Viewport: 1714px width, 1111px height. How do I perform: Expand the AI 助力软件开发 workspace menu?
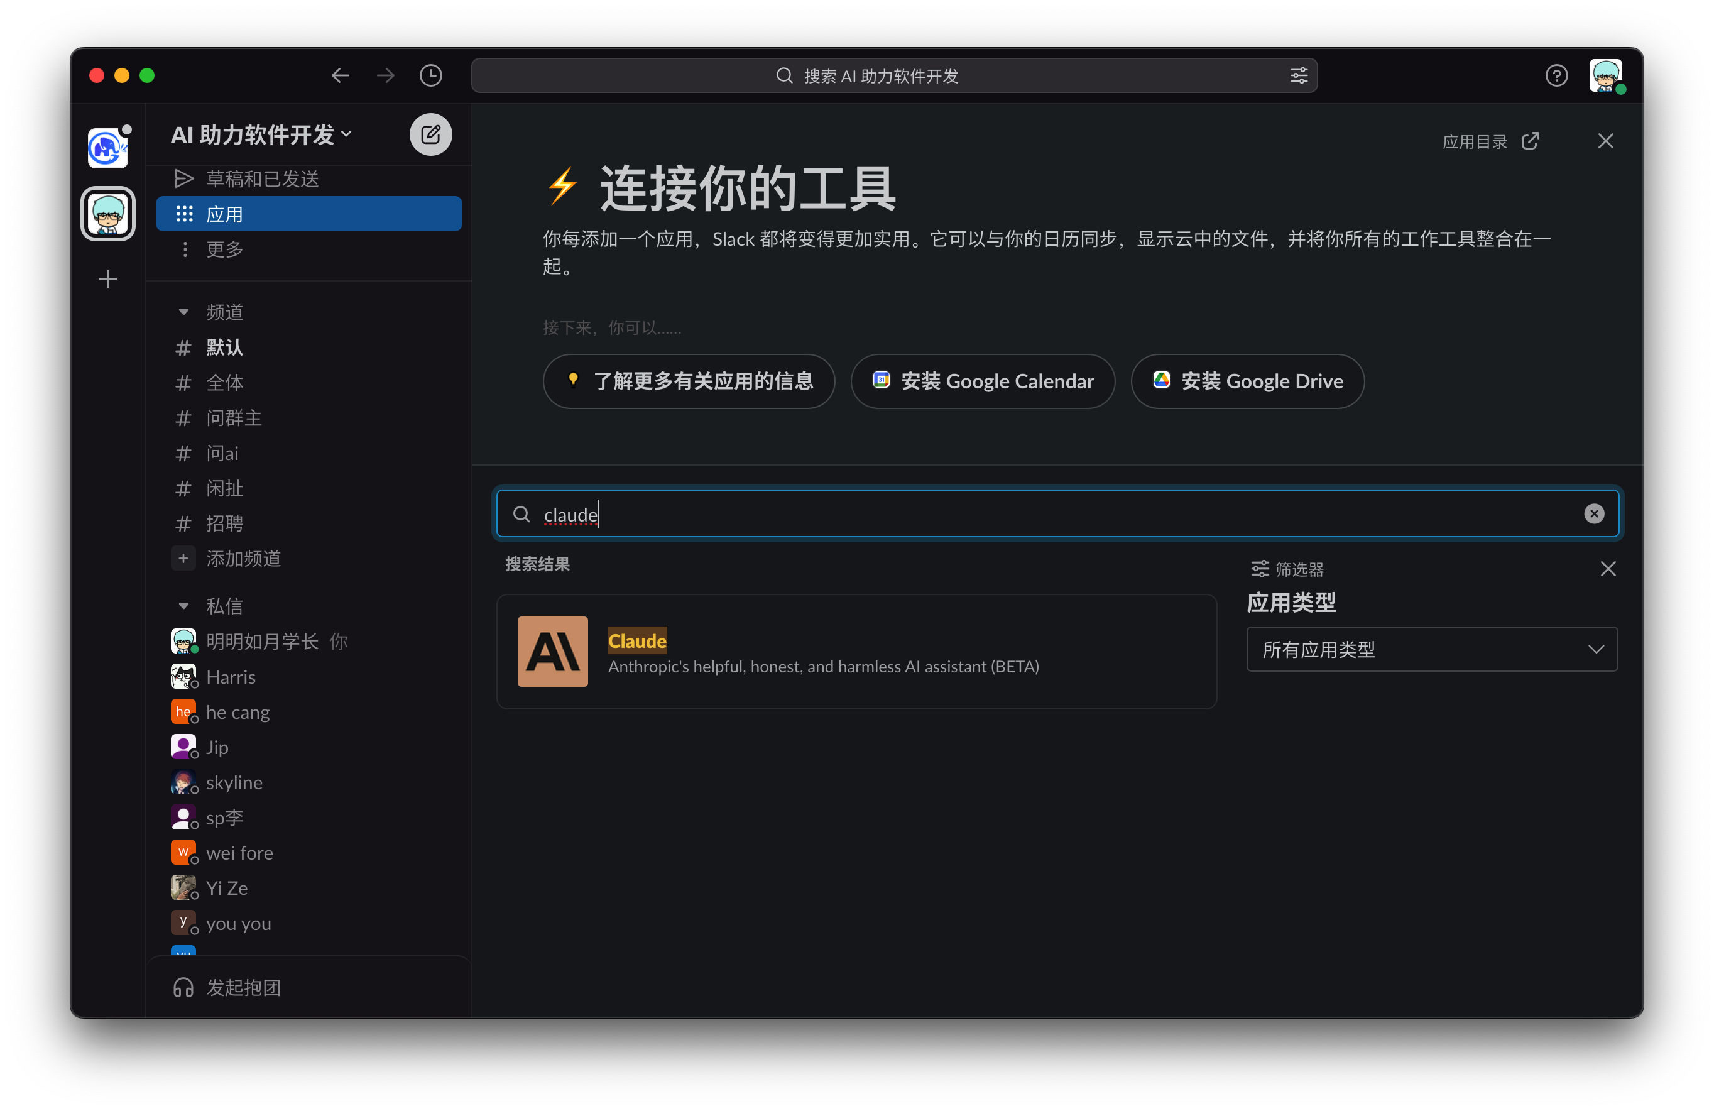(x=261, y=134)
